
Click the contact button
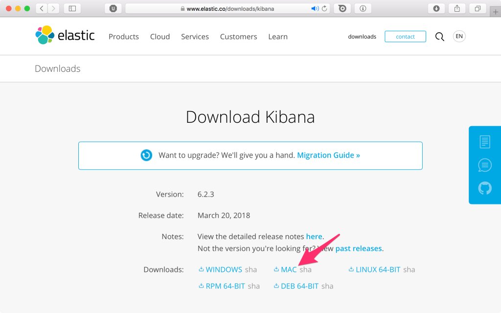(405, 37)
